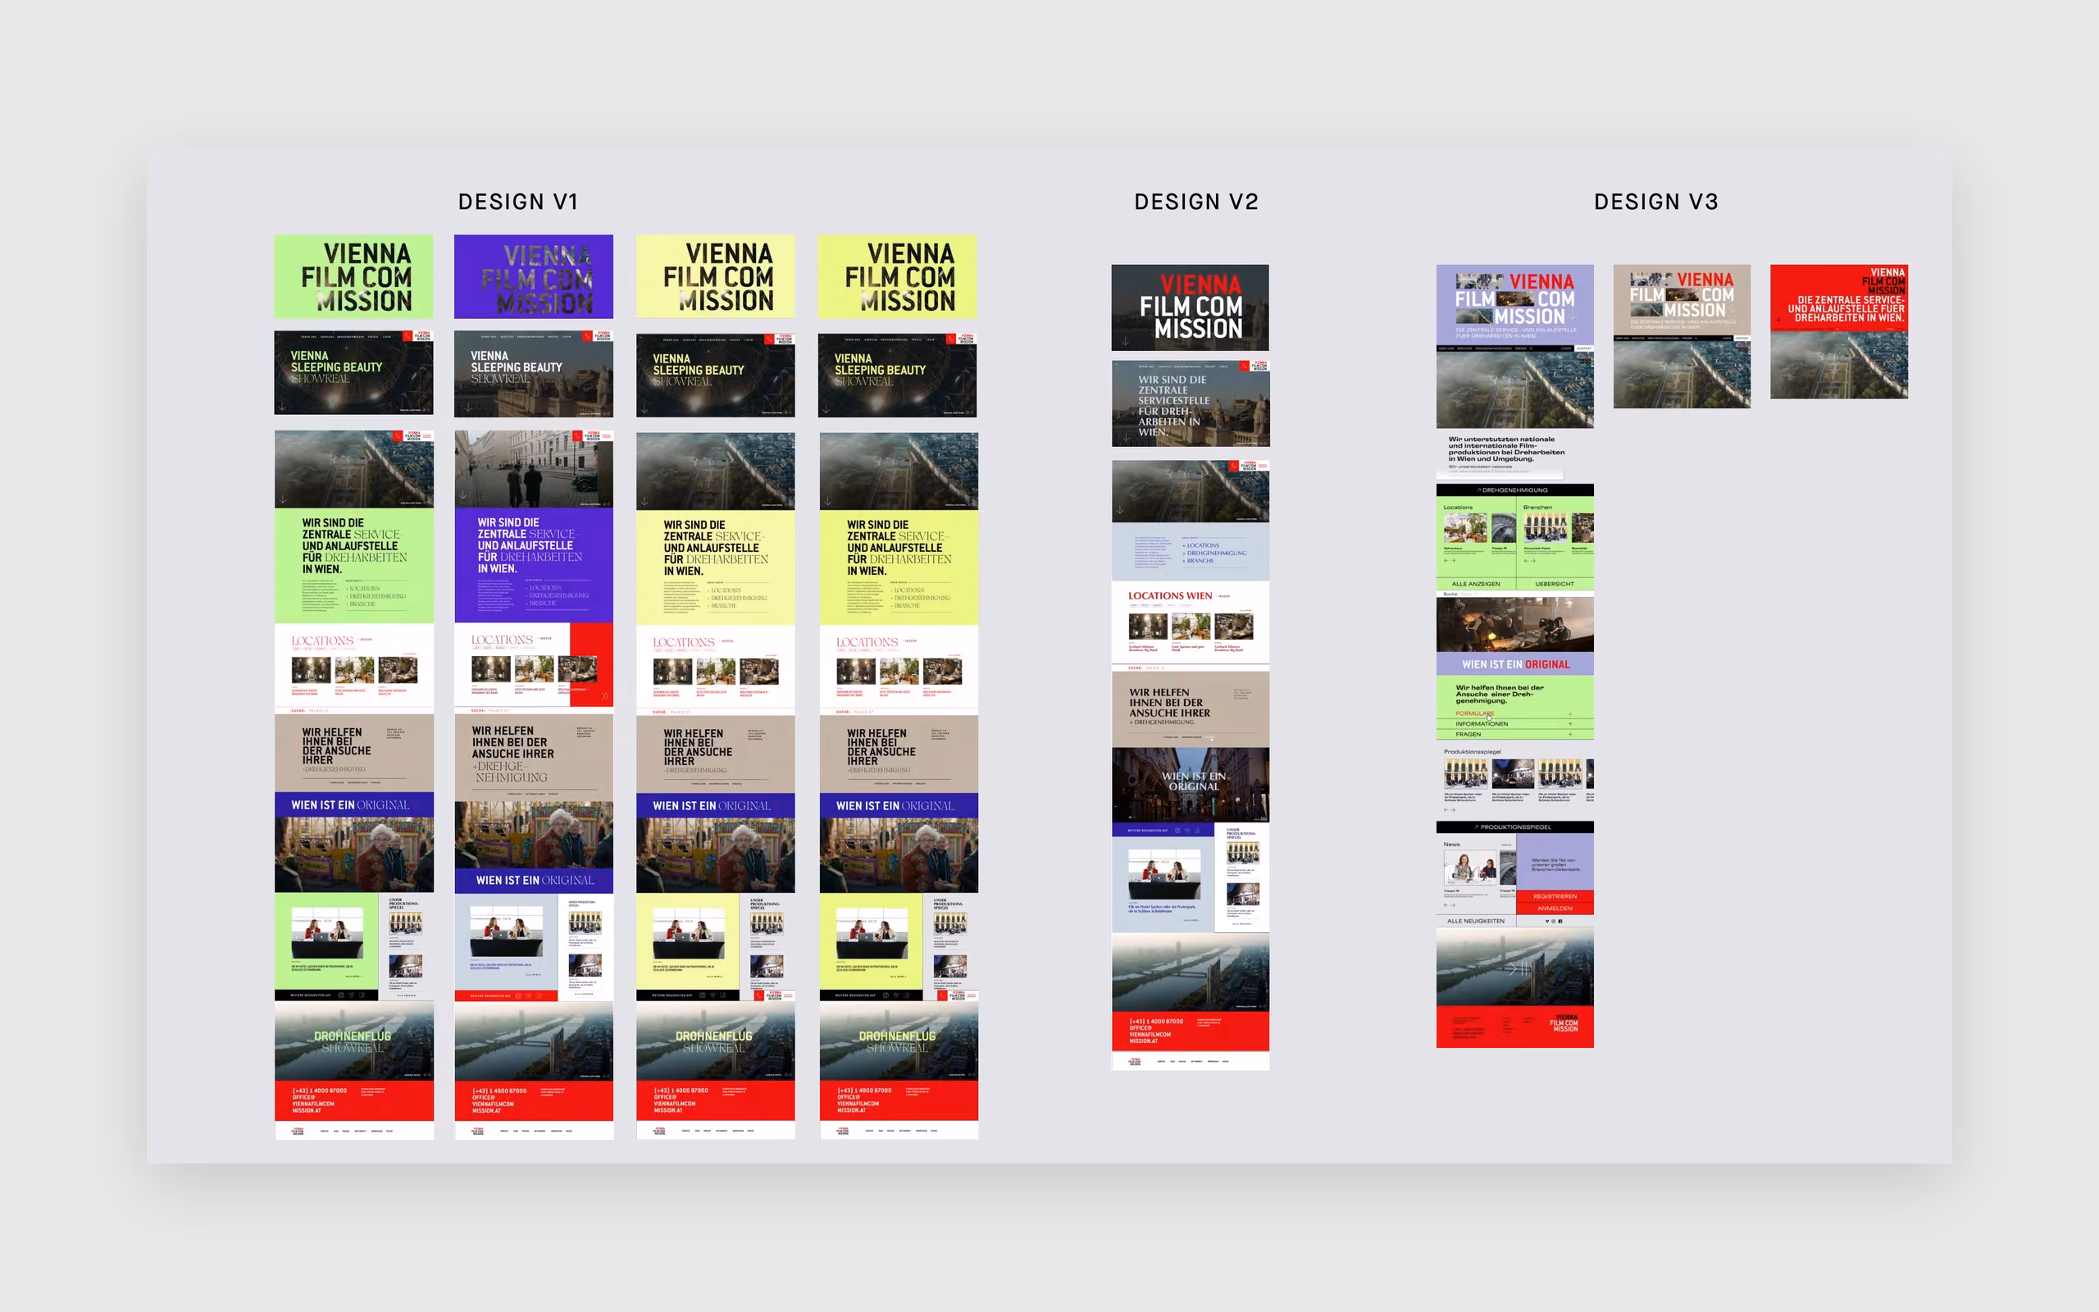2099x1312 pixels.
Task: Click the DESIGN V2 heading
Action: (1196, 203)
